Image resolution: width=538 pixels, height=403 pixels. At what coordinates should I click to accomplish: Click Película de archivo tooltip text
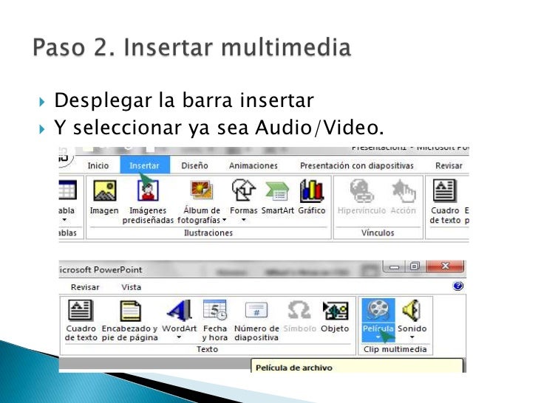[294, 368]
